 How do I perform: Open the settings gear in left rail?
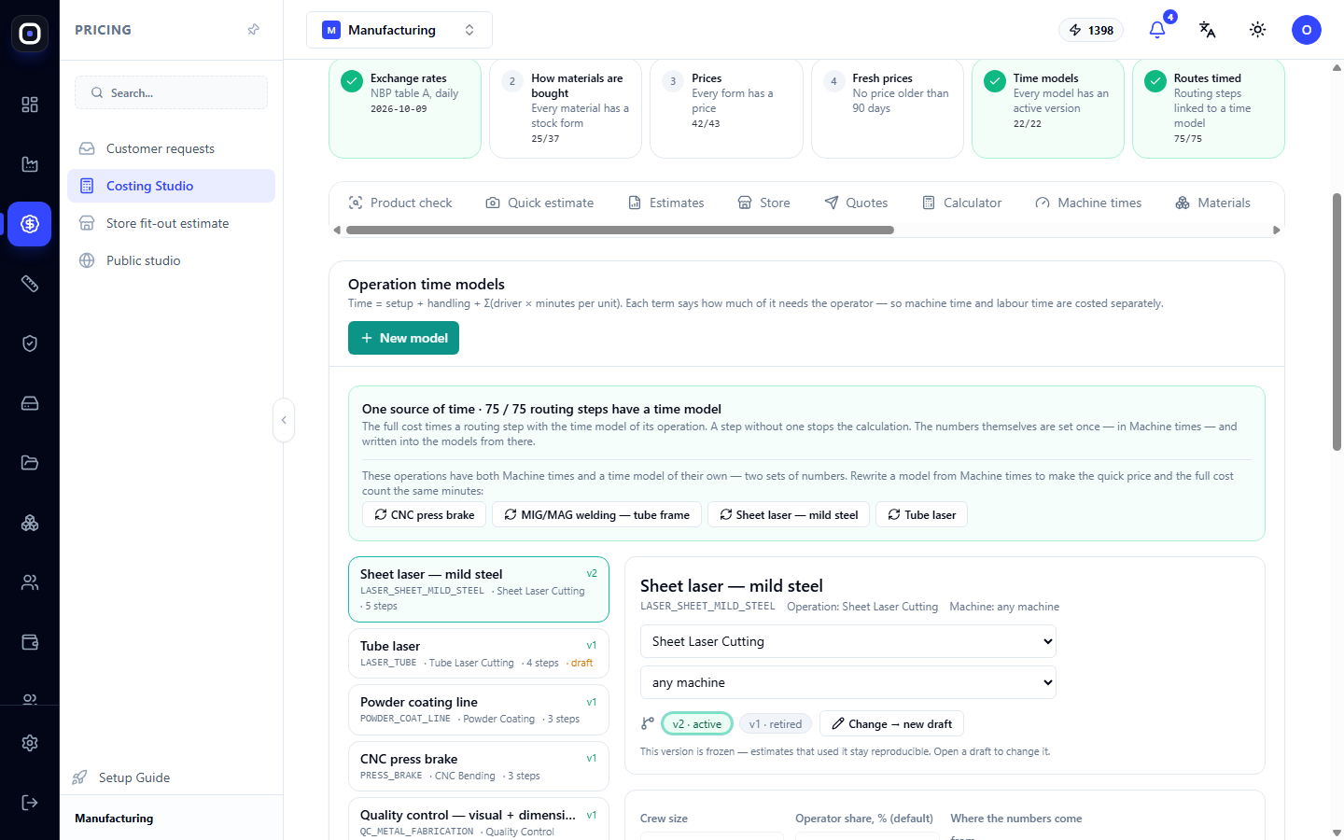coord(30,743)
